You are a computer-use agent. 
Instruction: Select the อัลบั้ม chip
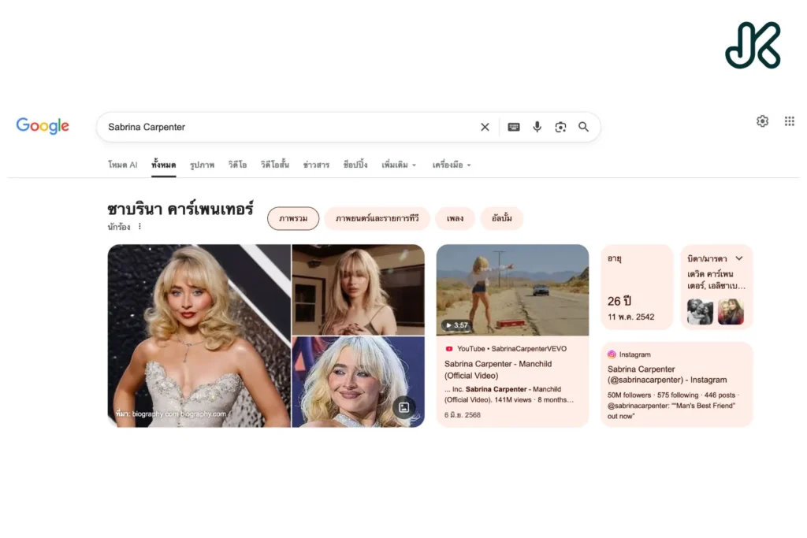(x=502, y=219)
